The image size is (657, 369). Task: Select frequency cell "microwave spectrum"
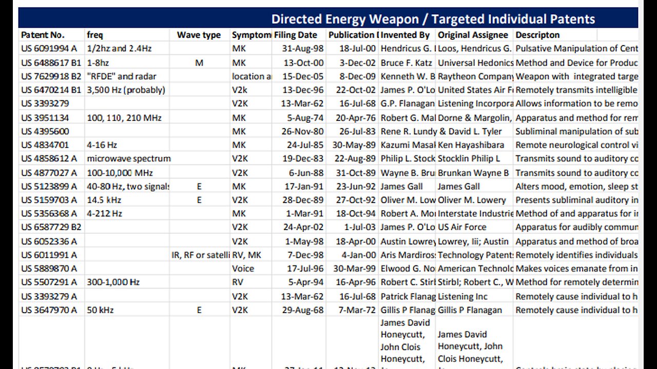pos(128,159)
